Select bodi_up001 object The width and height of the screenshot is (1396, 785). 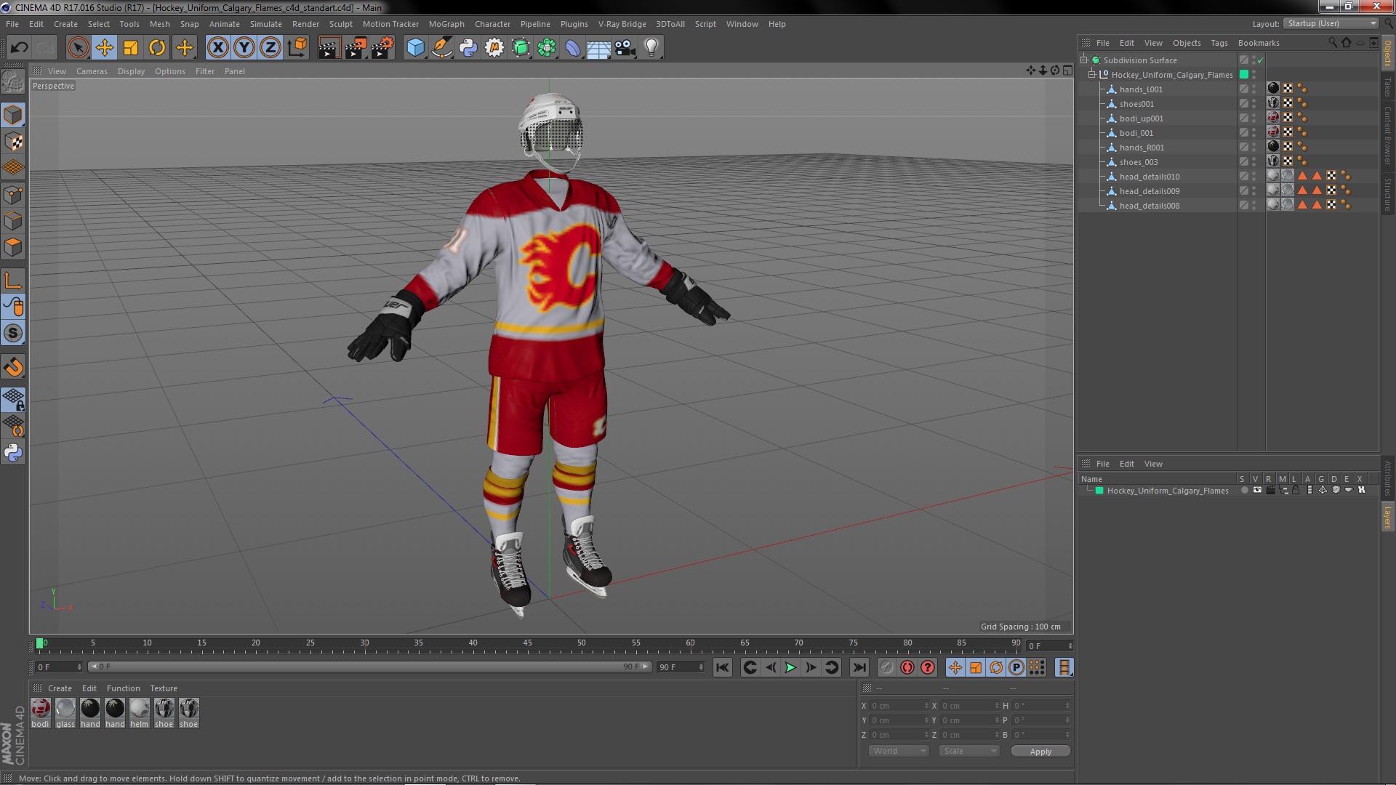tap(1141, 118)
